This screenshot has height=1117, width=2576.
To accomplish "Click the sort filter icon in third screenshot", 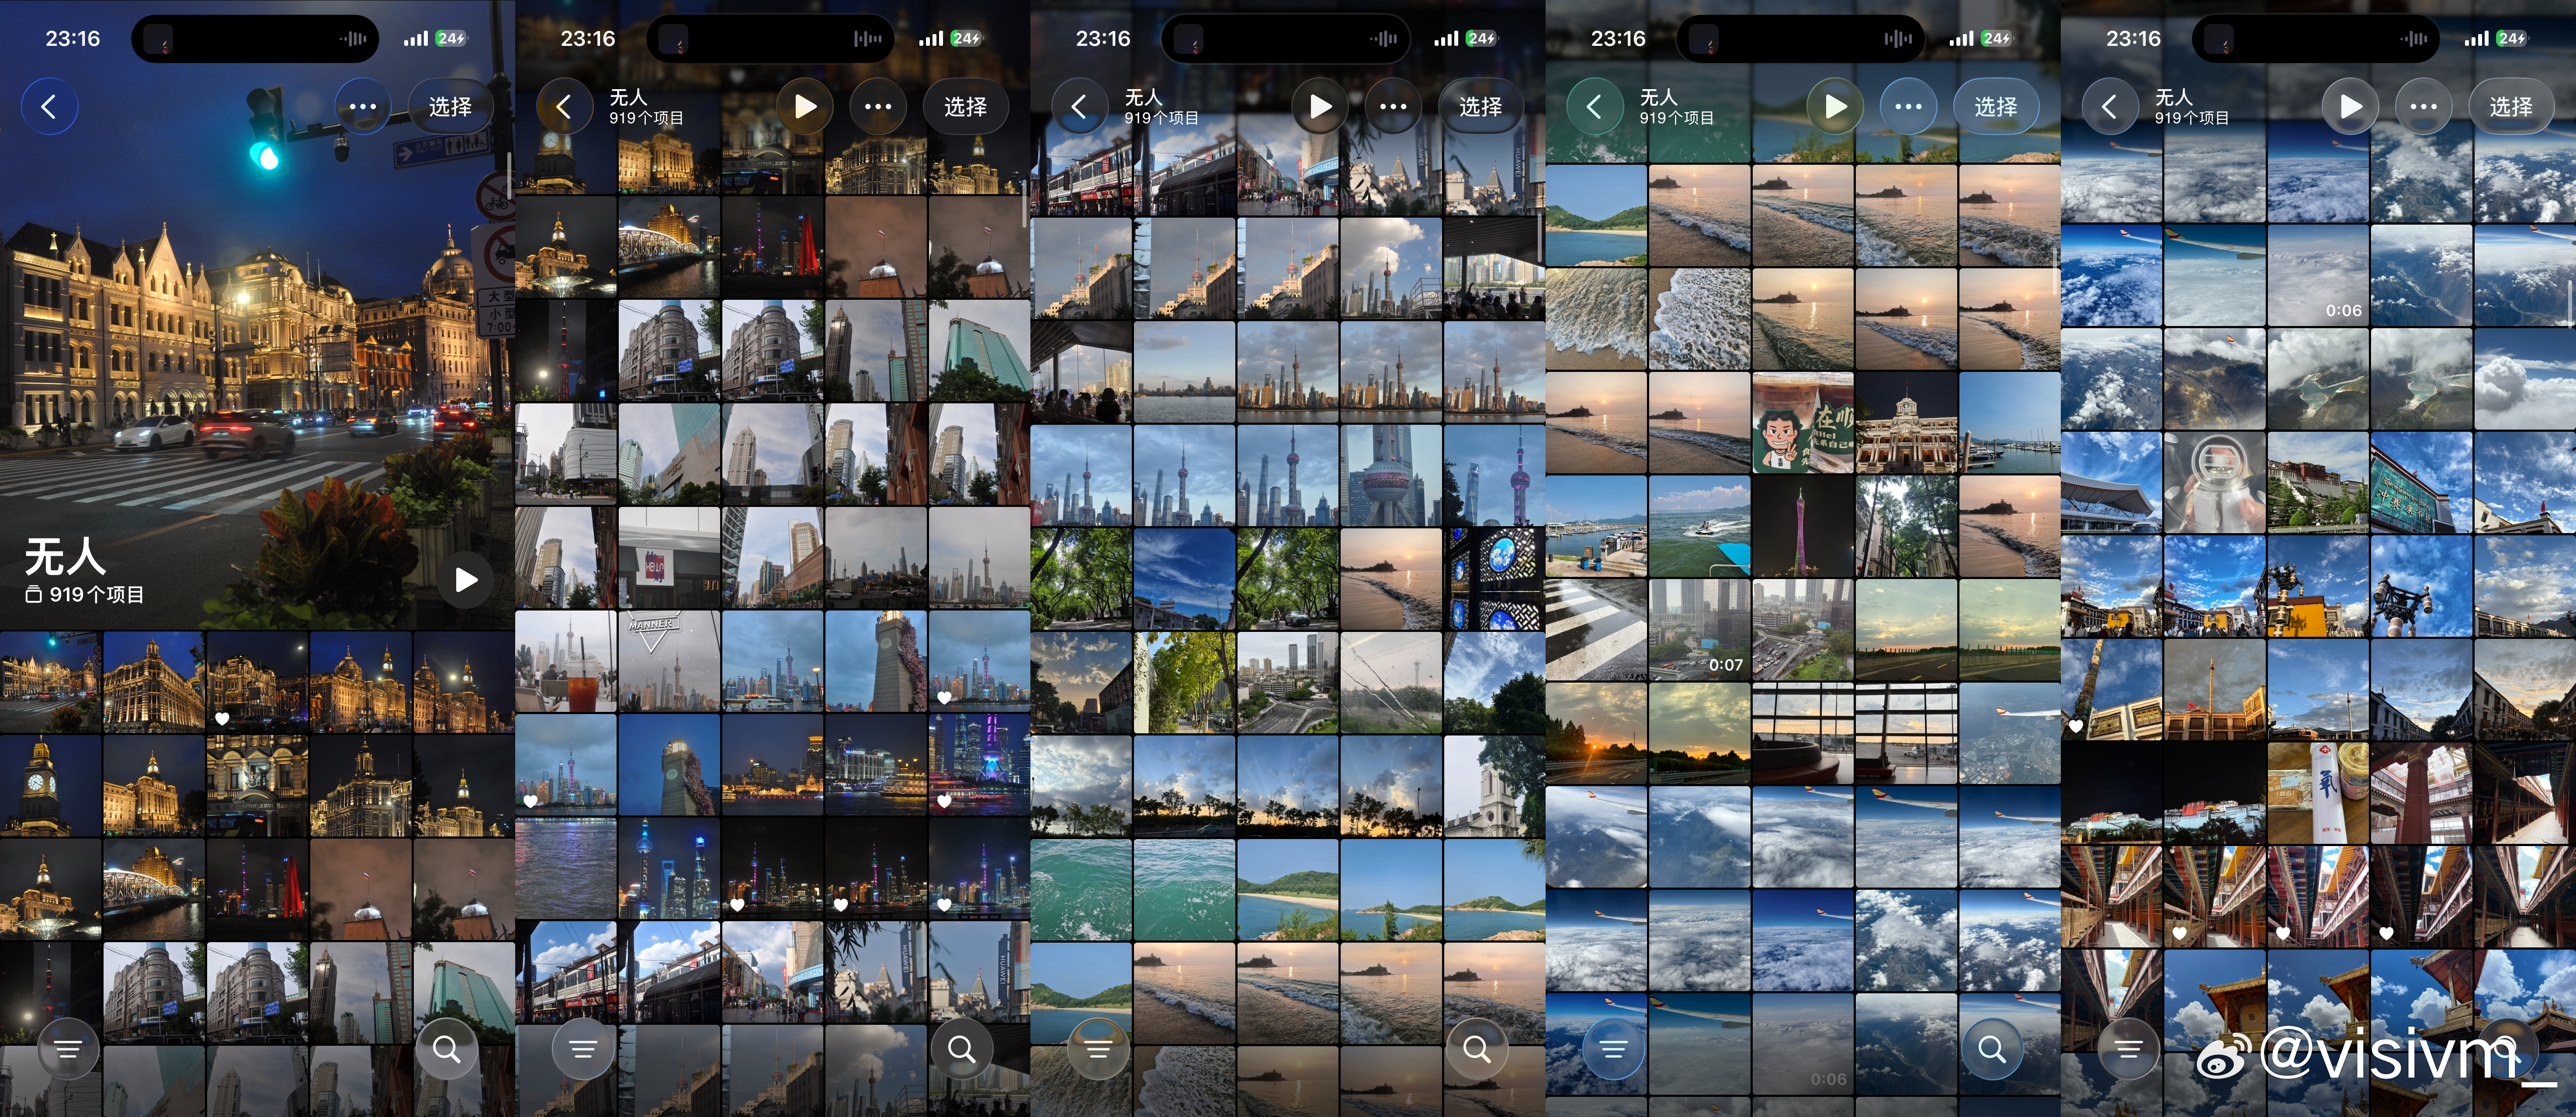I will (1098, 1049).
